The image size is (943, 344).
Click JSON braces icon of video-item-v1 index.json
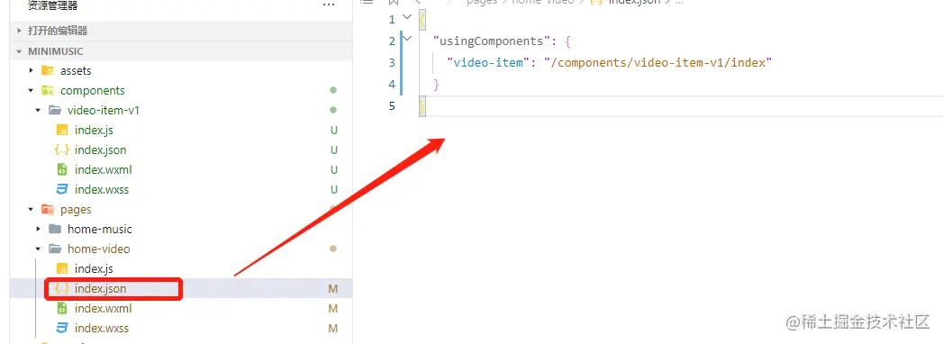(x=62, y=149)
